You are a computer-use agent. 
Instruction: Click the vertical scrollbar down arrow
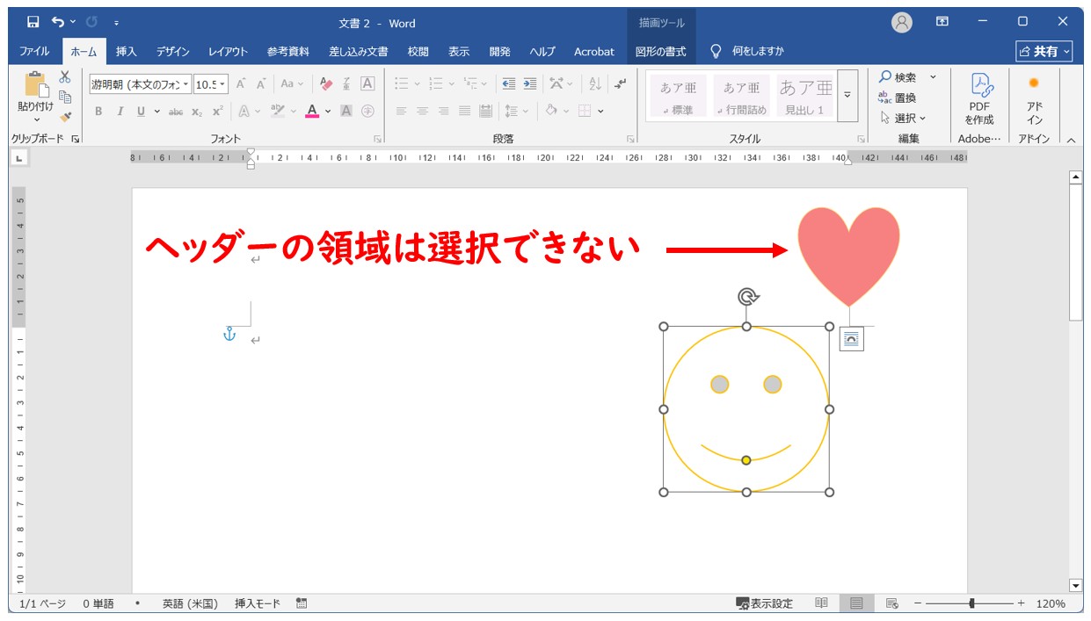click(1075, 585)
